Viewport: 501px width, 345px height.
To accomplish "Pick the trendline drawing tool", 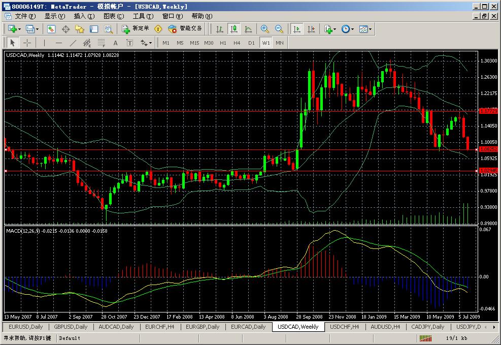I will pos(73,43).
